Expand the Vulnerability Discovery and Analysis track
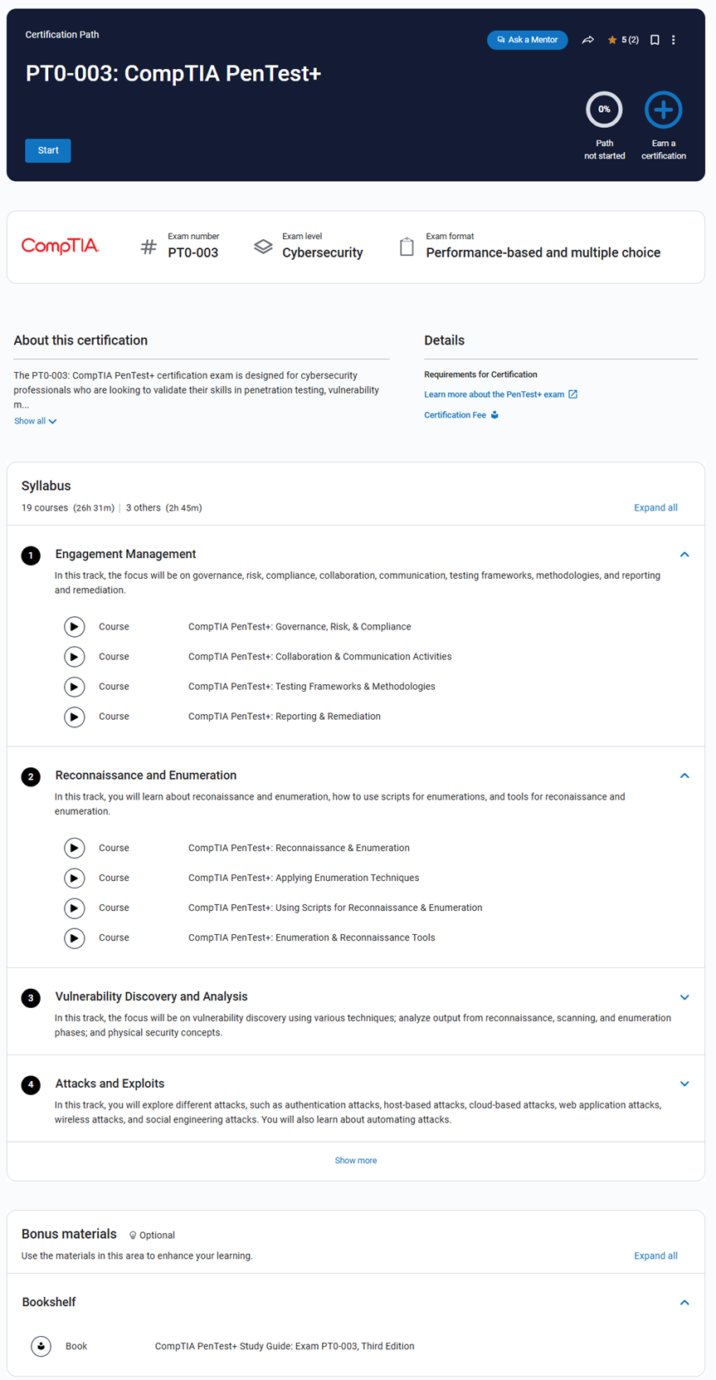This screenshot has height=1380, width=716. 684,997
